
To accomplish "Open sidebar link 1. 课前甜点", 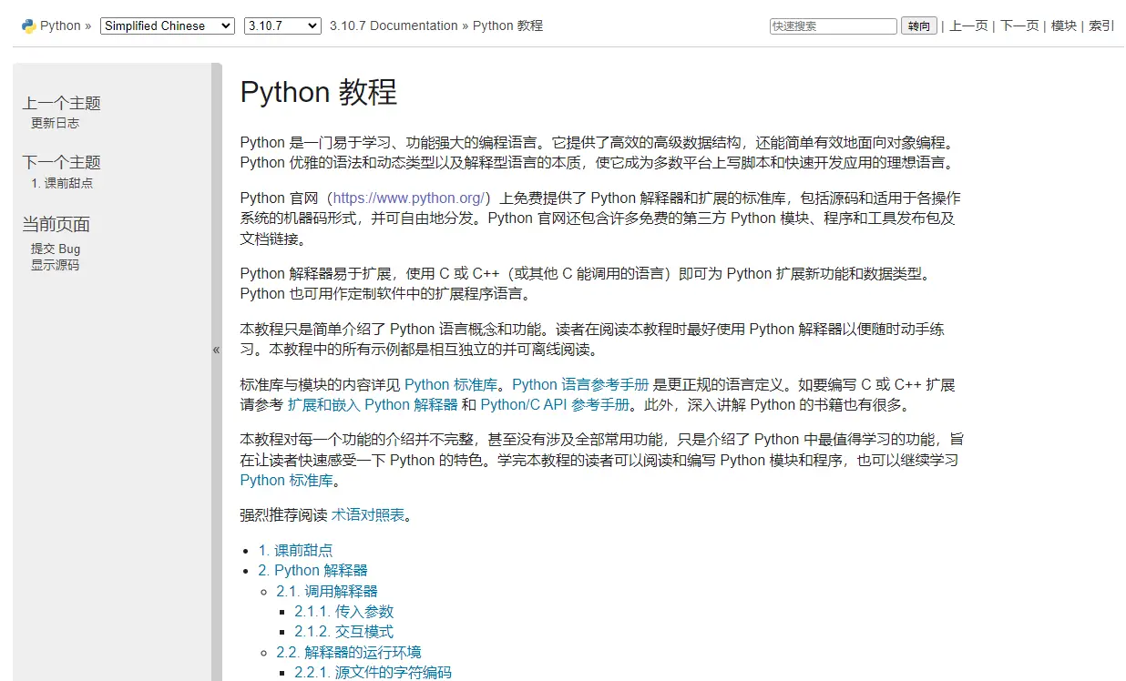I will point(62,183).
